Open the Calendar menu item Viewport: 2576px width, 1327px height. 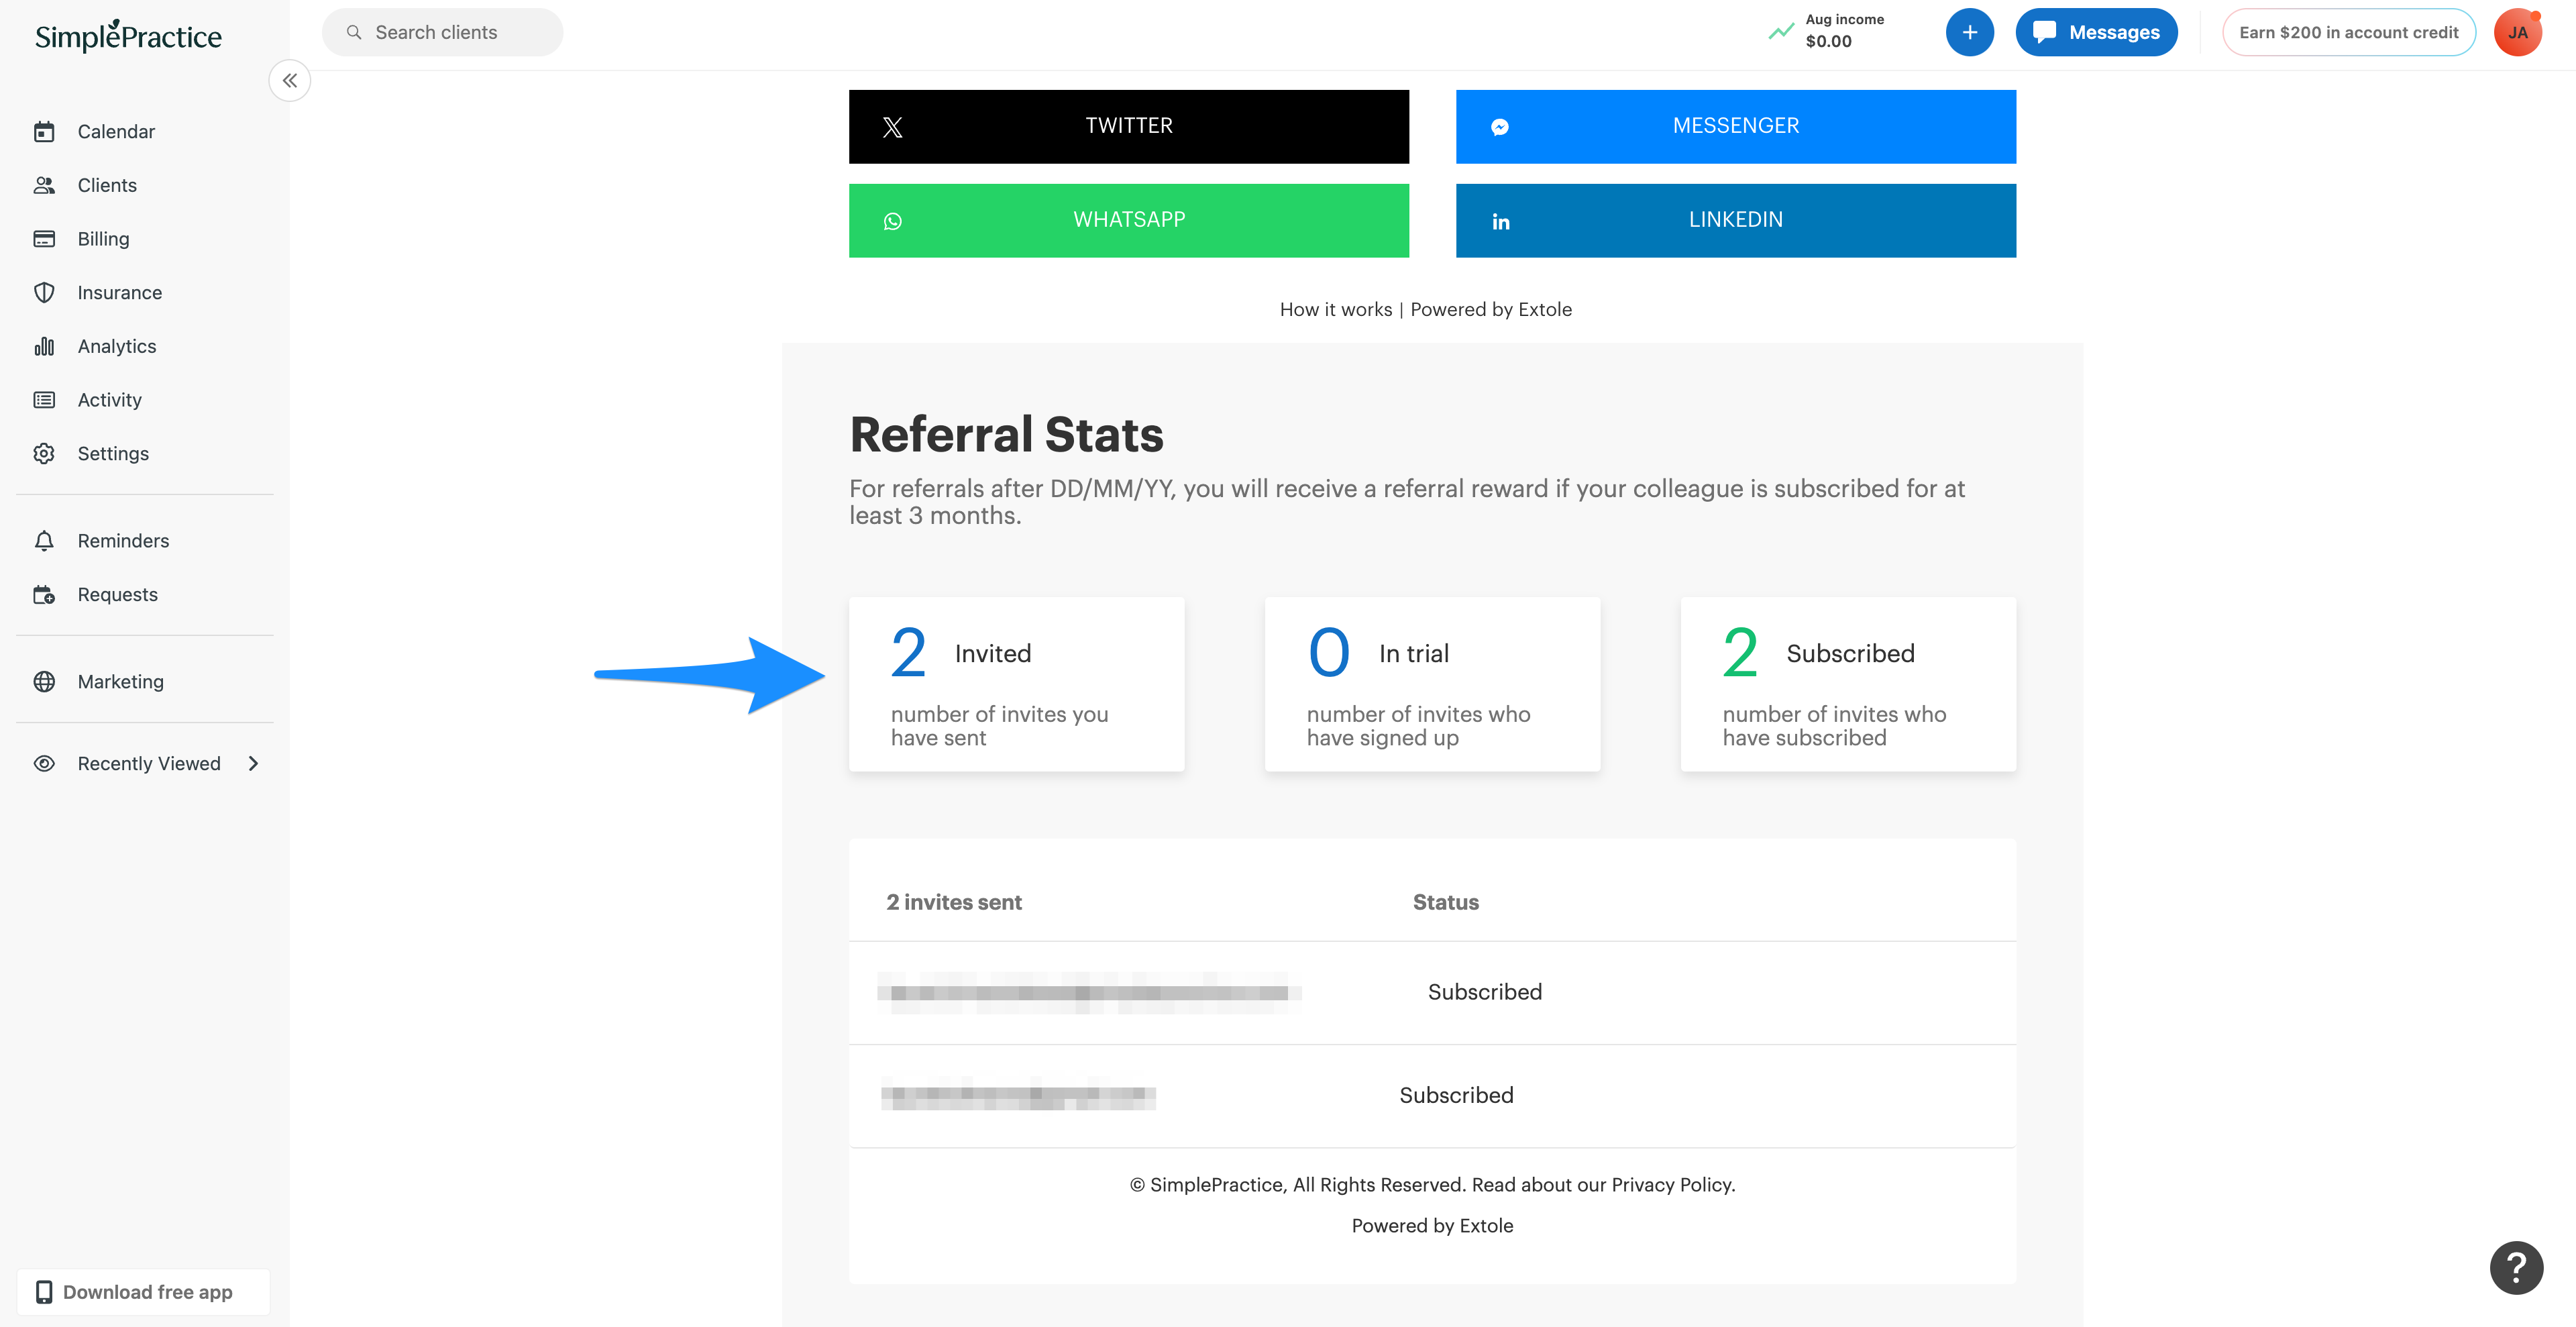pos(116,132)
